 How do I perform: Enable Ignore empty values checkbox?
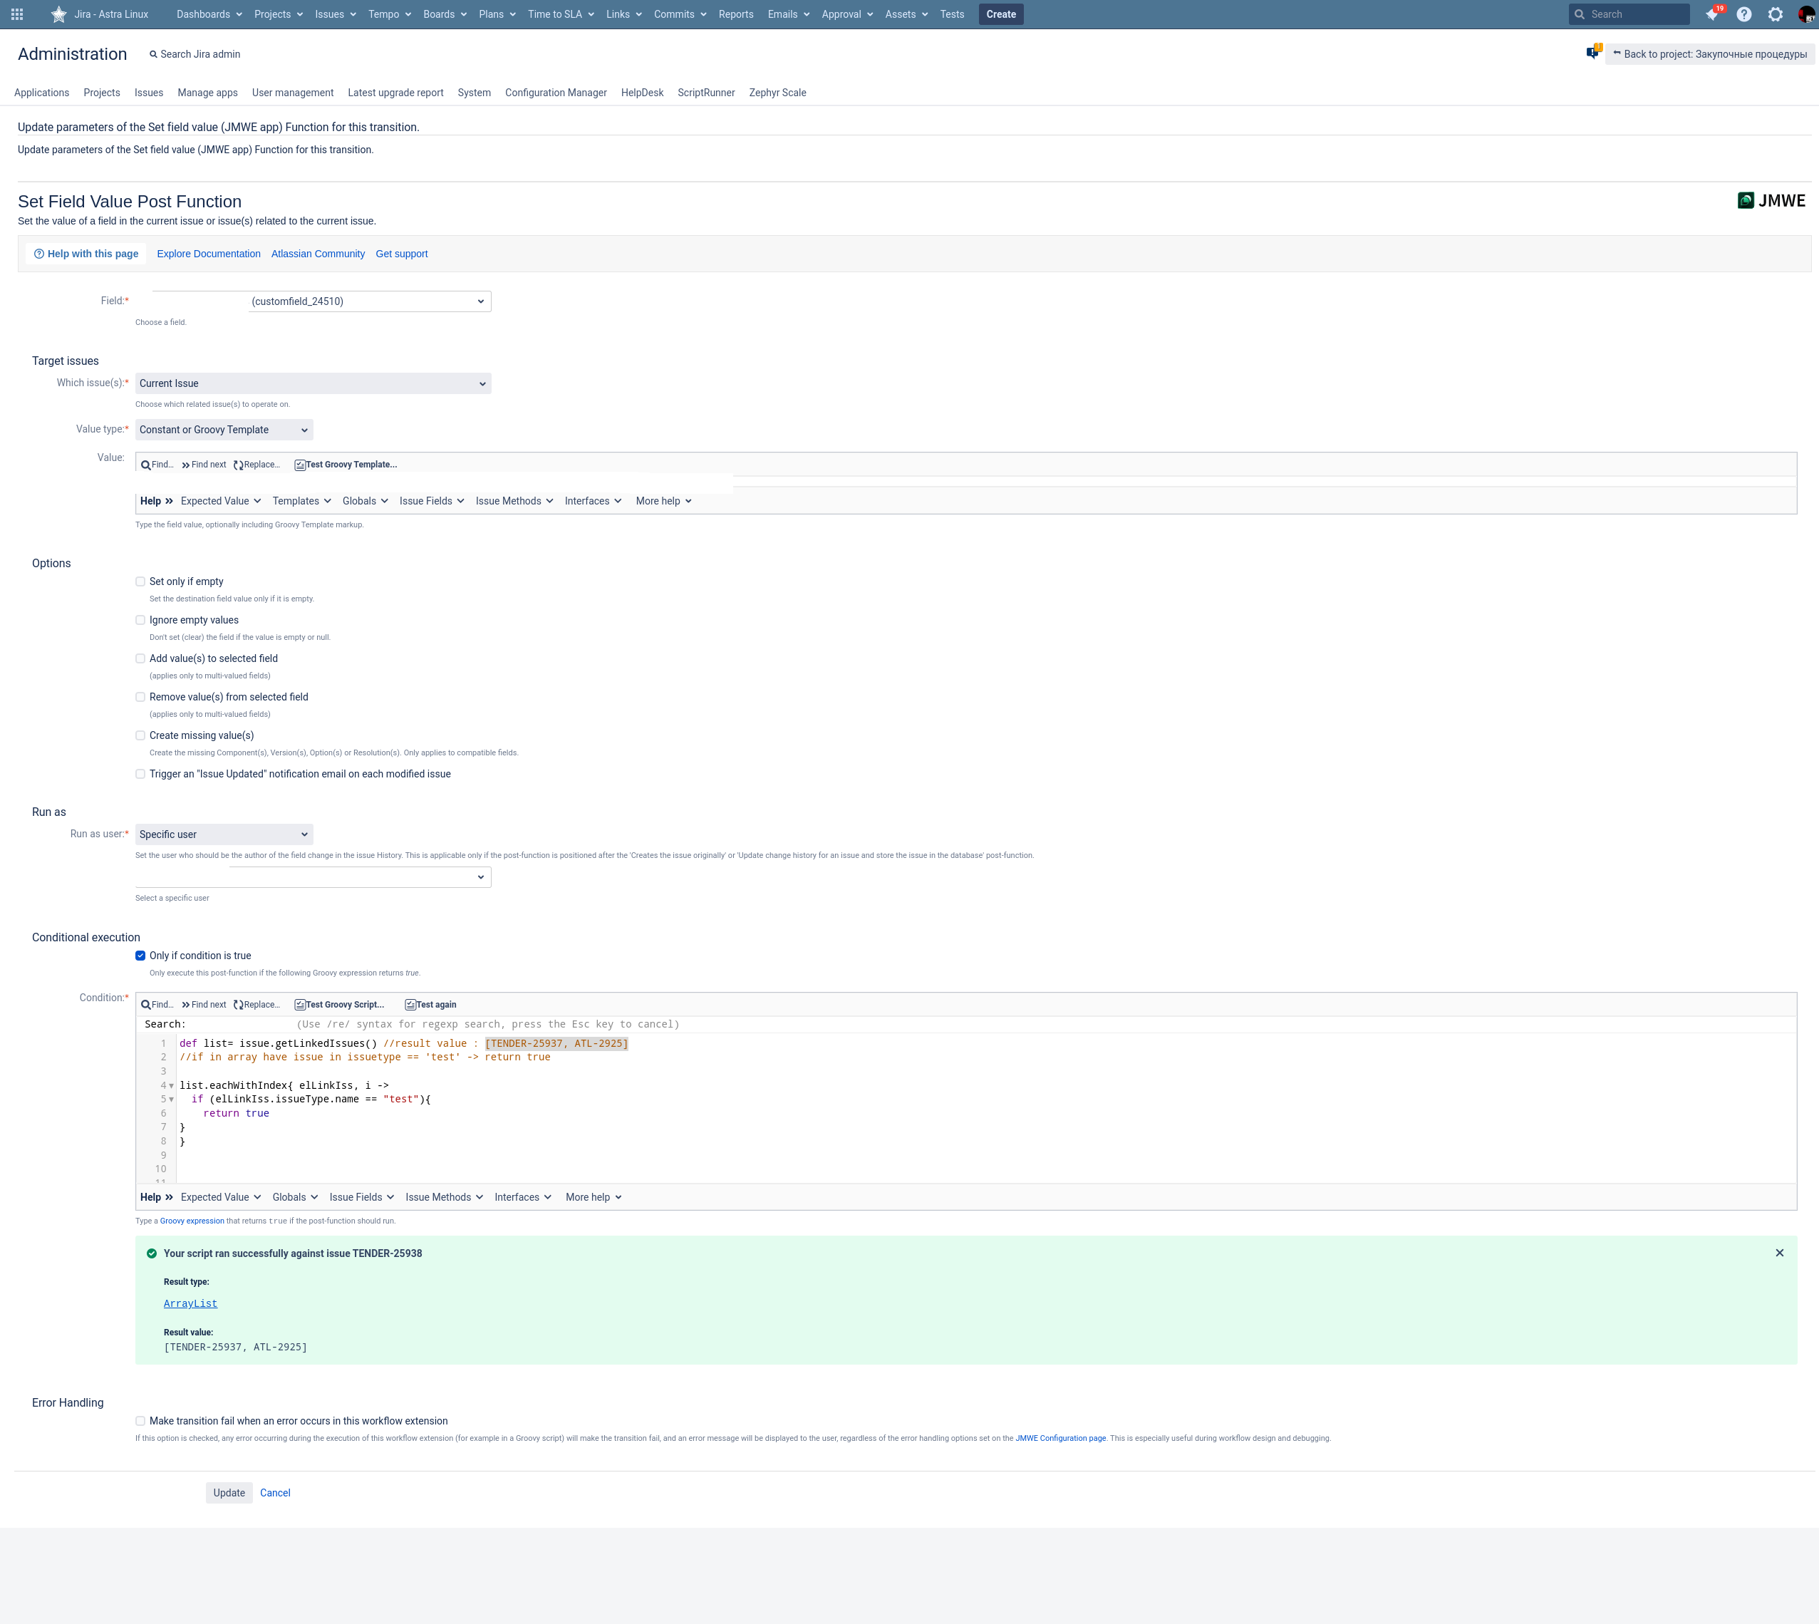[x=140, y=620]
